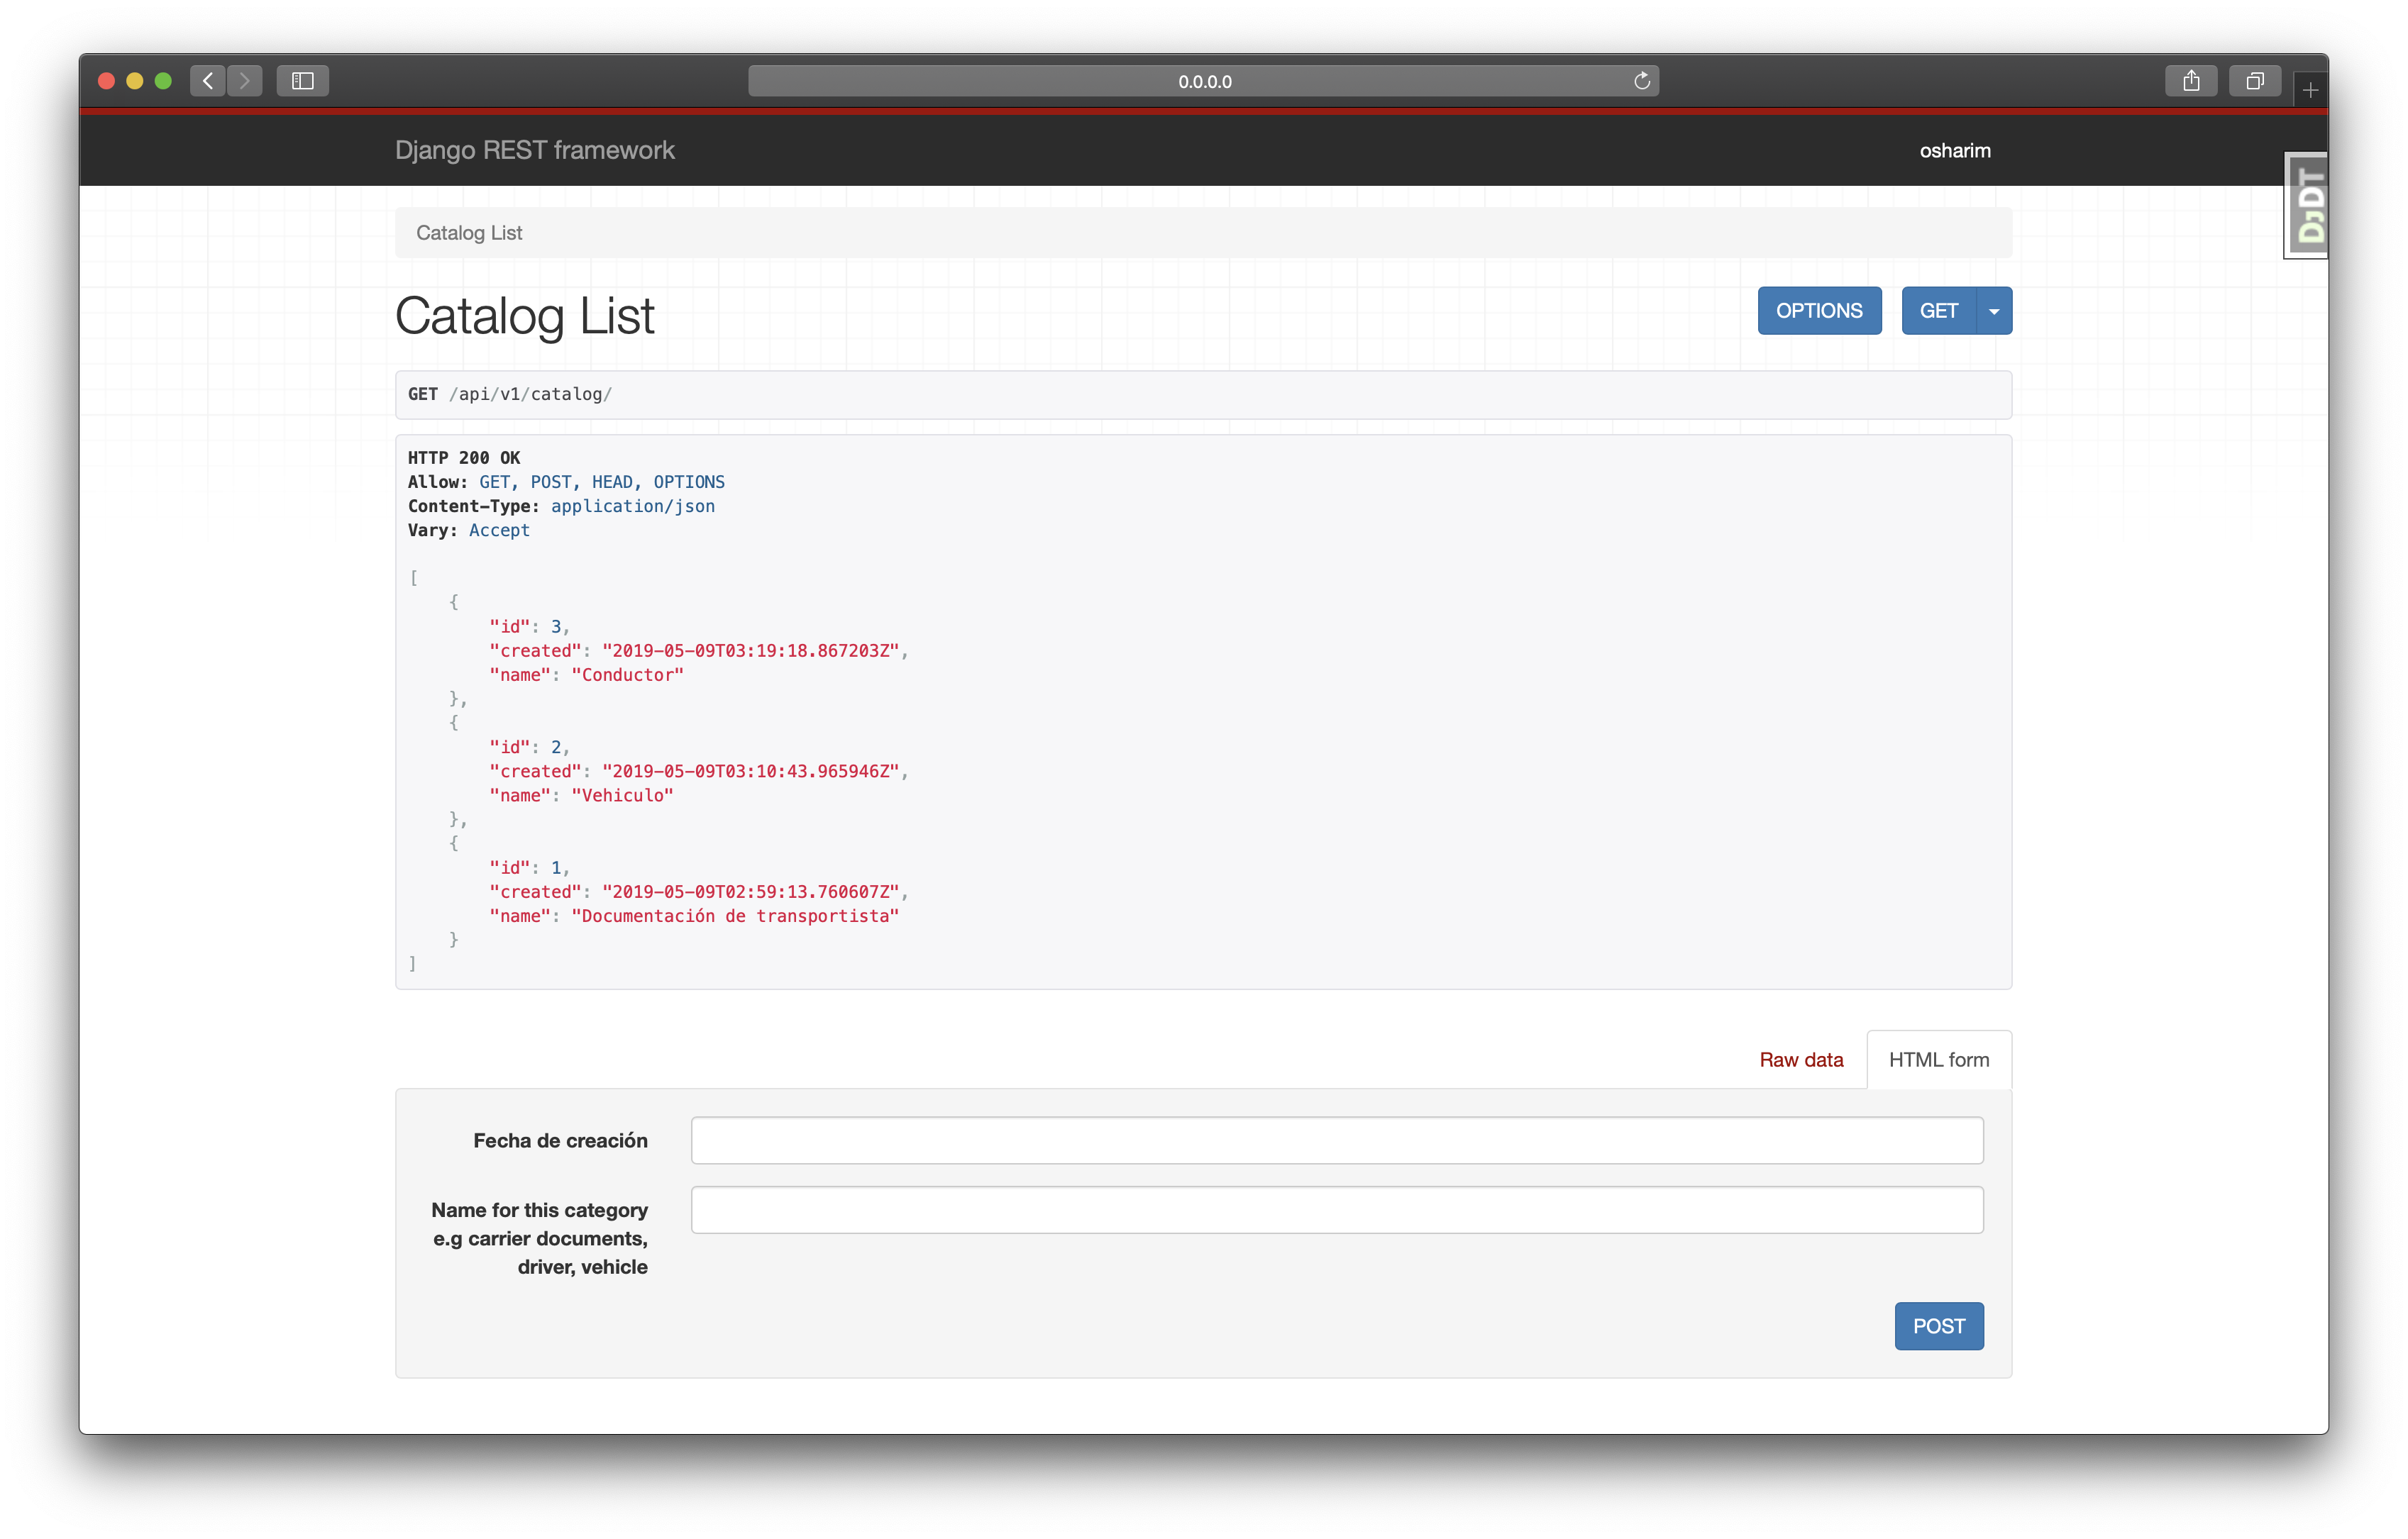Screen dimensions: 2408x1539
Task: Switch to the Raw data tab
Action: 1801,1060
